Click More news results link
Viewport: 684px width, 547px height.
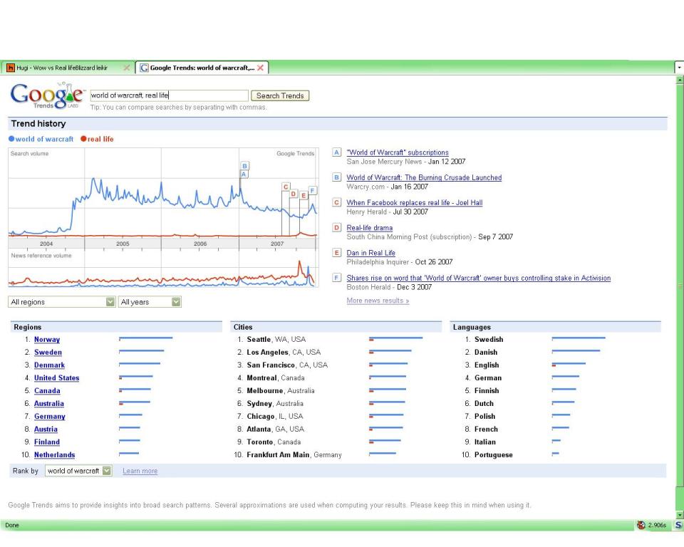(378, 301)
